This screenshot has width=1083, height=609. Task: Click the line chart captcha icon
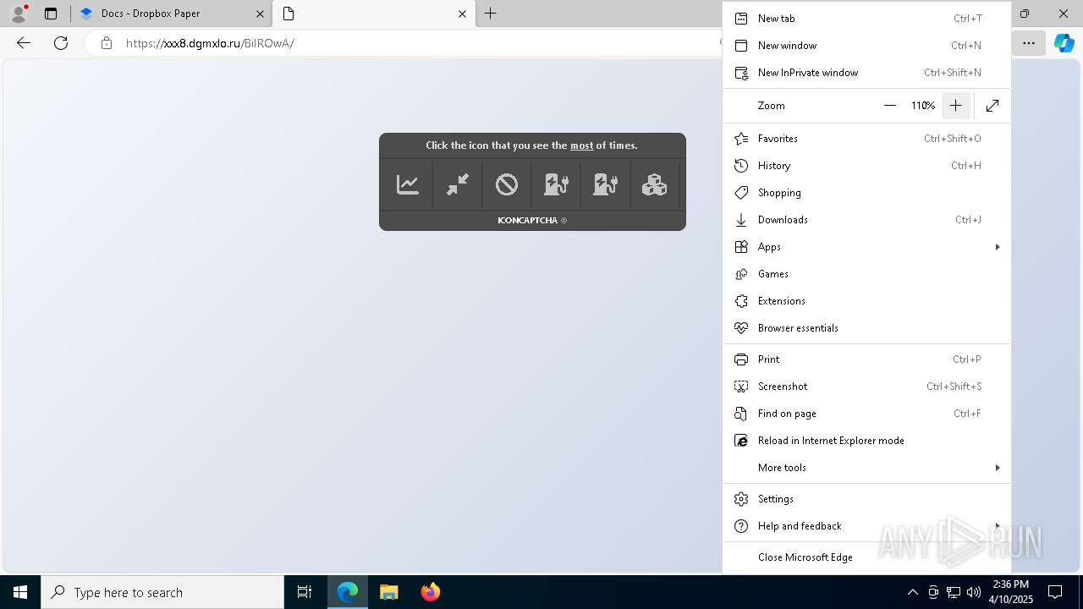[x=408, y=184]
